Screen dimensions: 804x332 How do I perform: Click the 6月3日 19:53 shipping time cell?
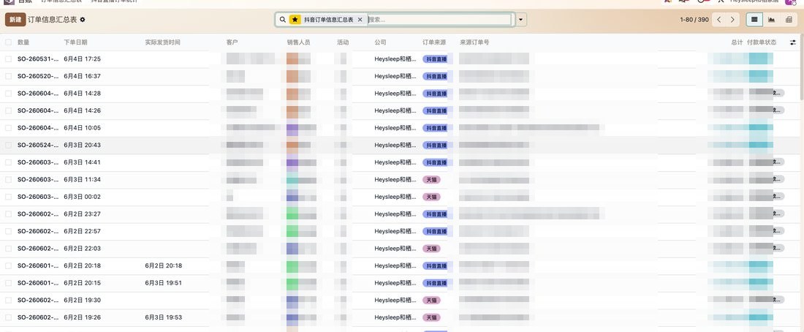pyautogui.click(x=164, y=317)
